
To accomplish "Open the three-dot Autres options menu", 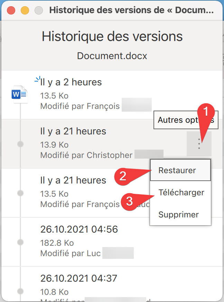I will (x=199, y=143).
